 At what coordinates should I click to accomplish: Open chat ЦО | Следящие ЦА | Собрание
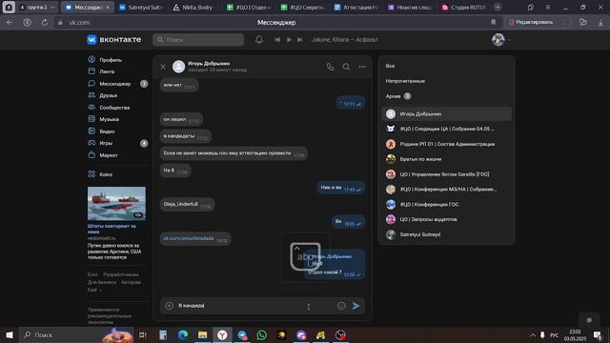447,129
